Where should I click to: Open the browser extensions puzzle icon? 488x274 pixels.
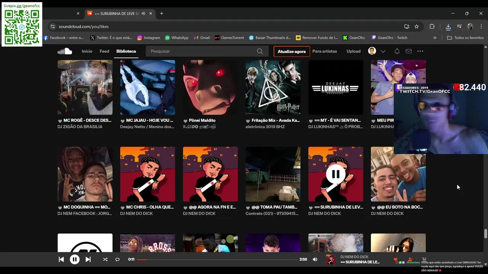432,27
